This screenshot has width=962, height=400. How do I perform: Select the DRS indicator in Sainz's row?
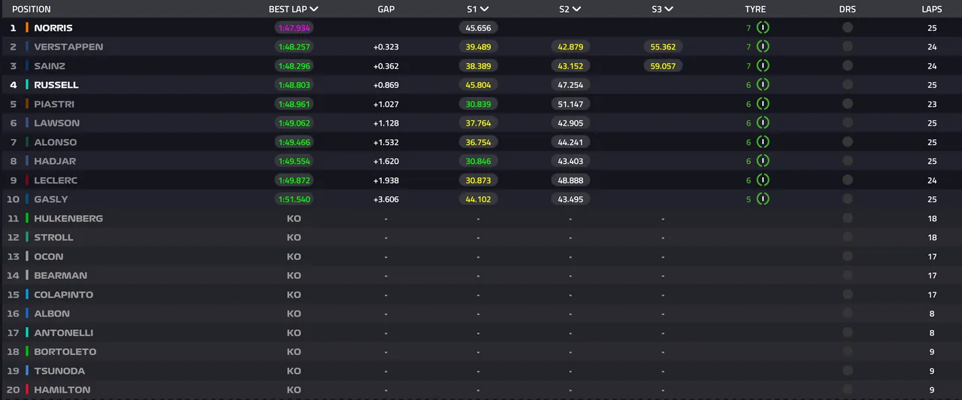click(848, 65)
